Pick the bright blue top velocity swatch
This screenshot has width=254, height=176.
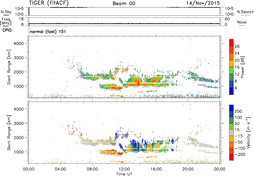231,108
